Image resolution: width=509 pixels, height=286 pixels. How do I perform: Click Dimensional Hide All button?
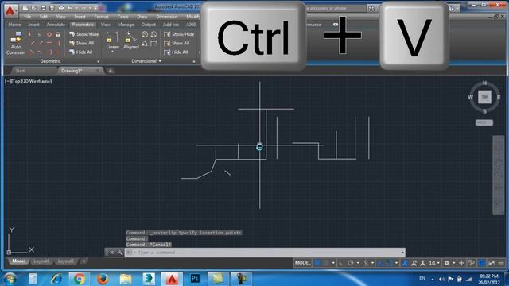point(177,52)
